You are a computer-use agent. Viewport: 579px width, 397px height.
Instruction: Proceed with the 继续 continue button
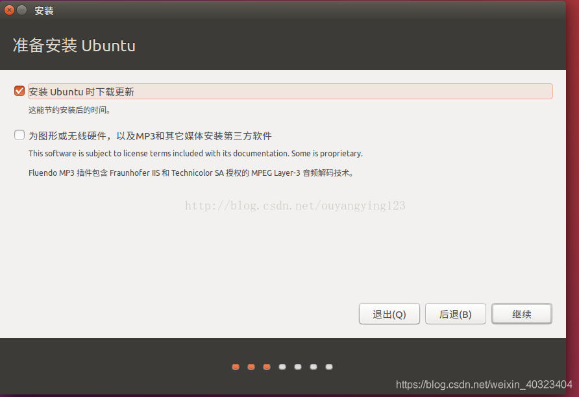pos(522,314)
